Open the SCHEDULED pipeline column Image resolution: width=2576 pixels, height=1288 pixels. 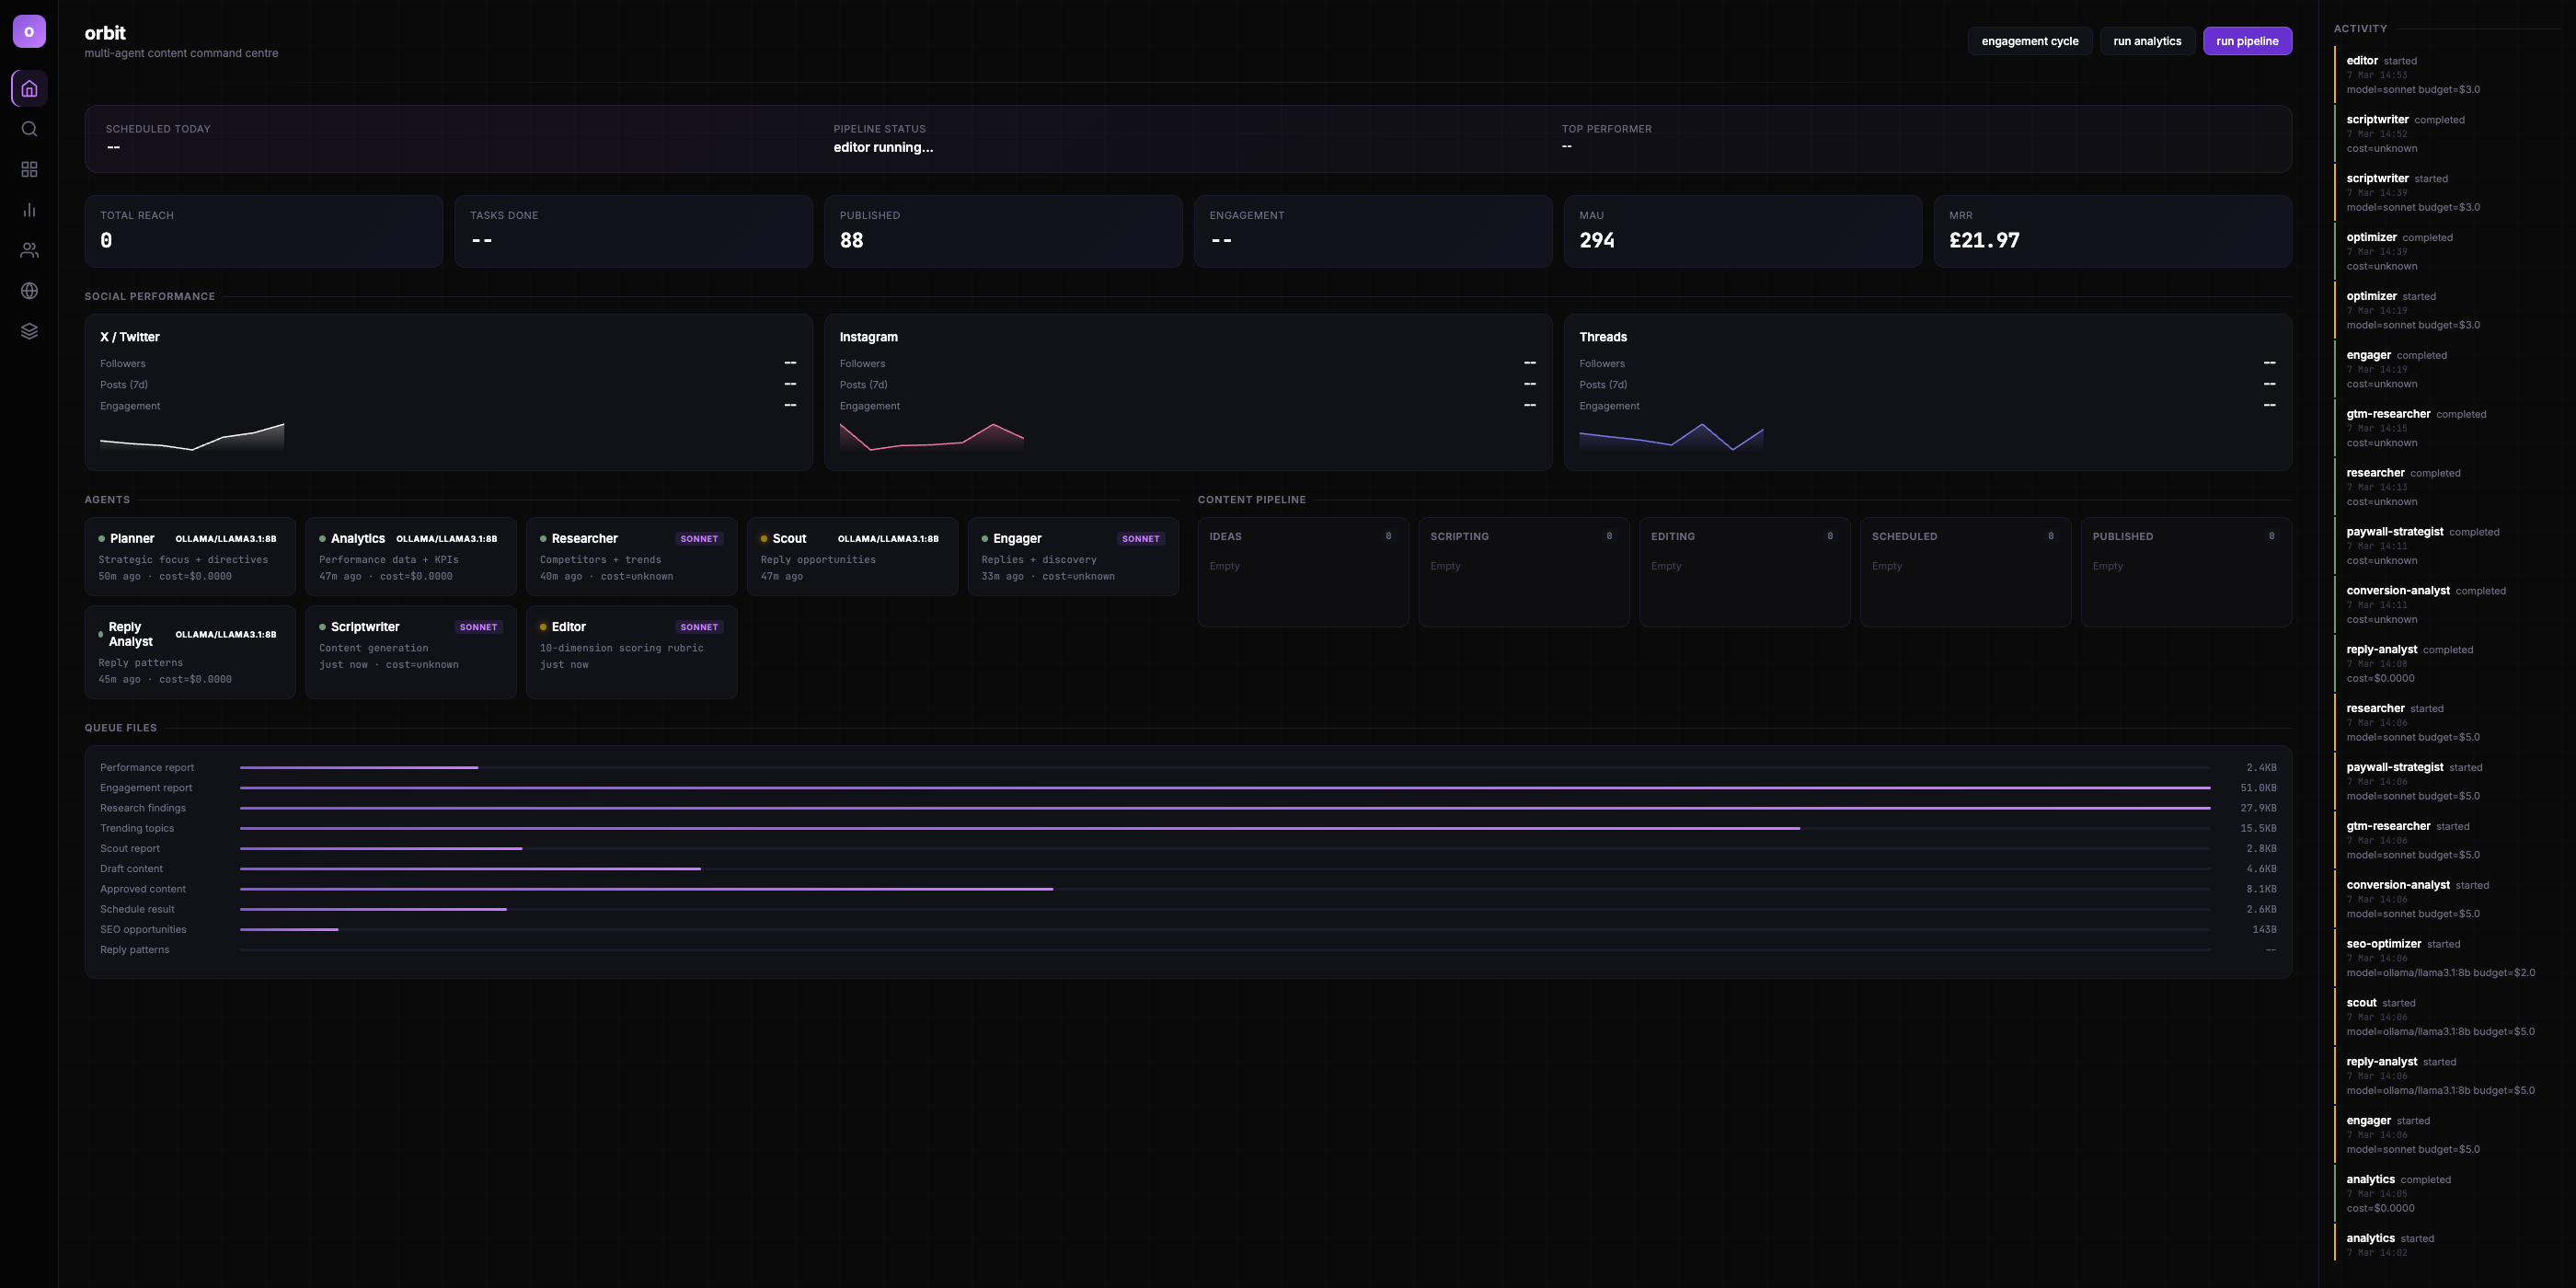[x=1964, y=571]
